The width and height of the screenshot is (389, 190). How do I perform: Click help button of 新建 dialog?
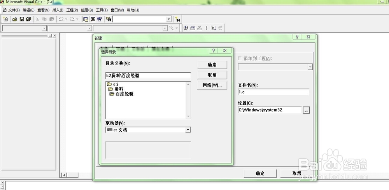click(x=297, y=37)
